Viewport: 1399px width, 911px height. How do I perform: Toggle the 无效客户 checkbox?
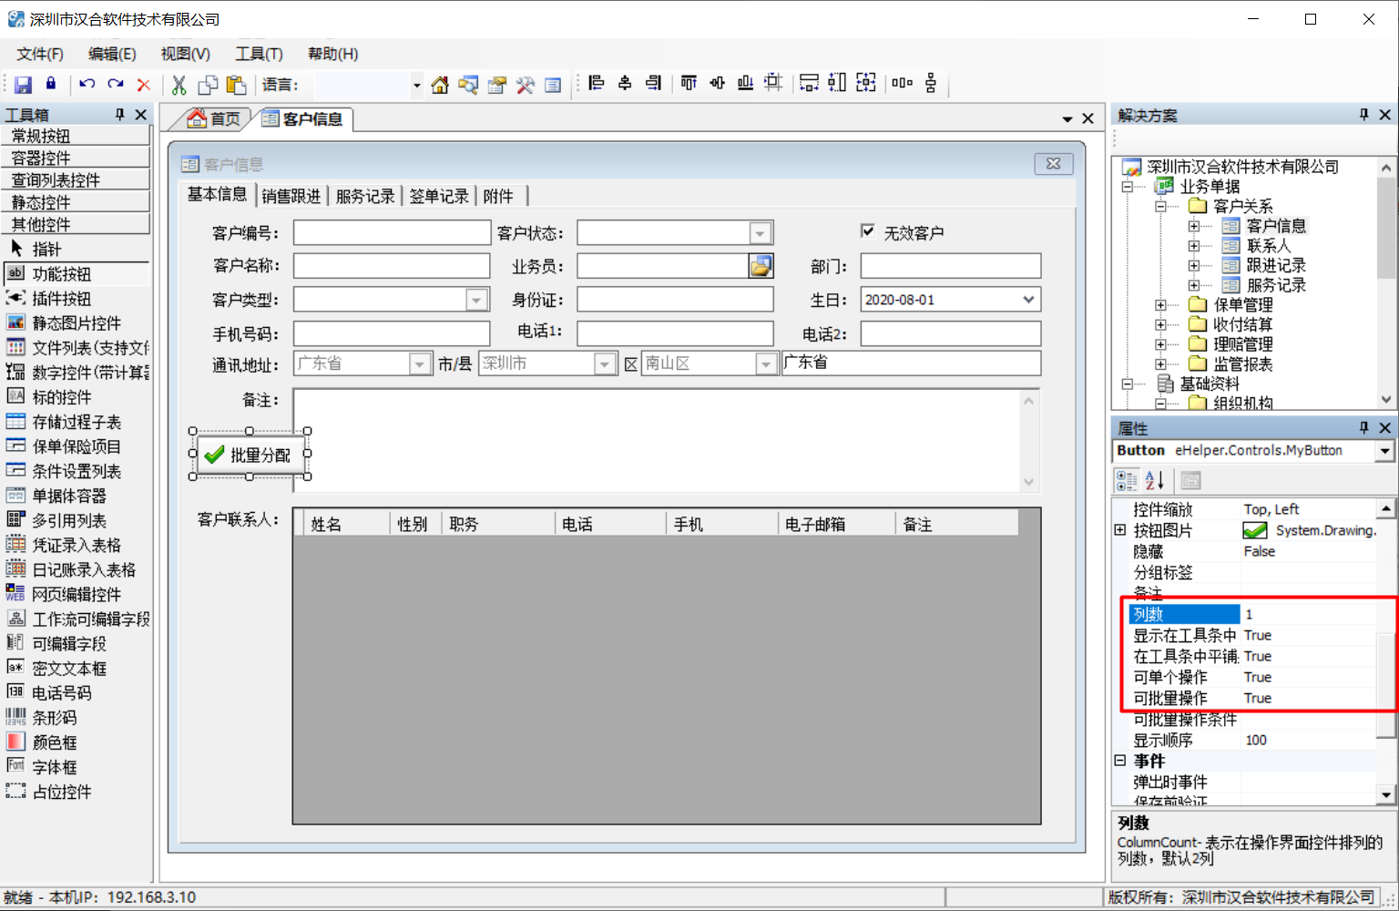868,231
